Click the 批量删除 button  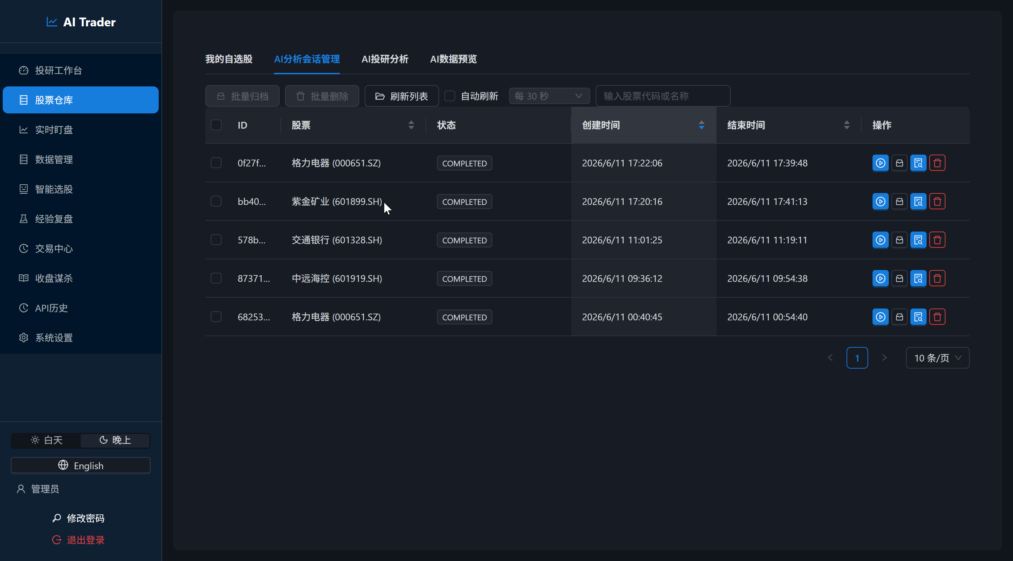tap(322, 96)
